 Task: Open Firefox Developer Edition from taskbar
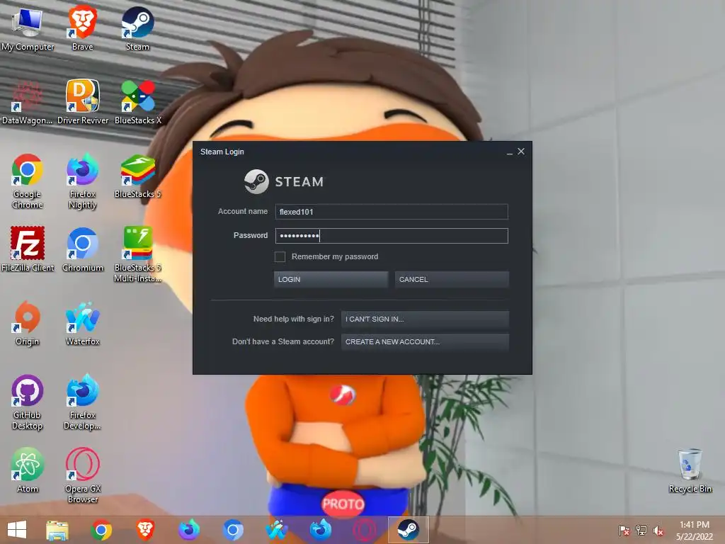pyautogui.click(x=321, y=530)
